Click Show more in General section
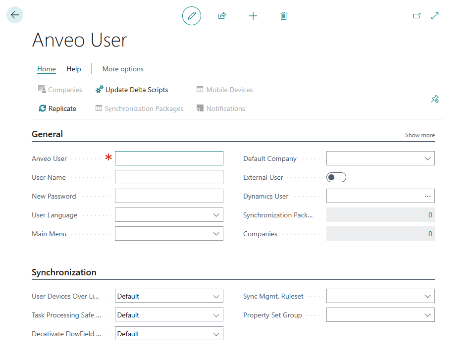This screenshot has height=362, width=475. pyautogui.click(x=420, y=135)
